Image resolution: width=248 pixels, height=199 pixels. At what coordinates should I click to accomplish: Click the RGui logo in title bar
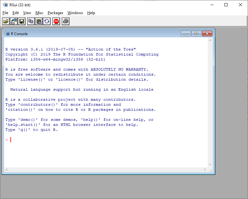pyautogui.click(x=5, y=5)
